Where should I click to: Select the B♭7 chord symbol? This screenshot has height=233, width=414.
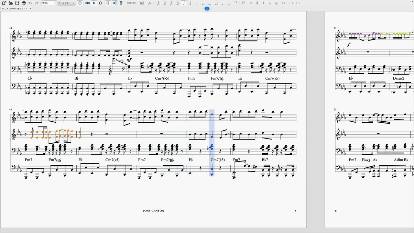tap(265, 160)
